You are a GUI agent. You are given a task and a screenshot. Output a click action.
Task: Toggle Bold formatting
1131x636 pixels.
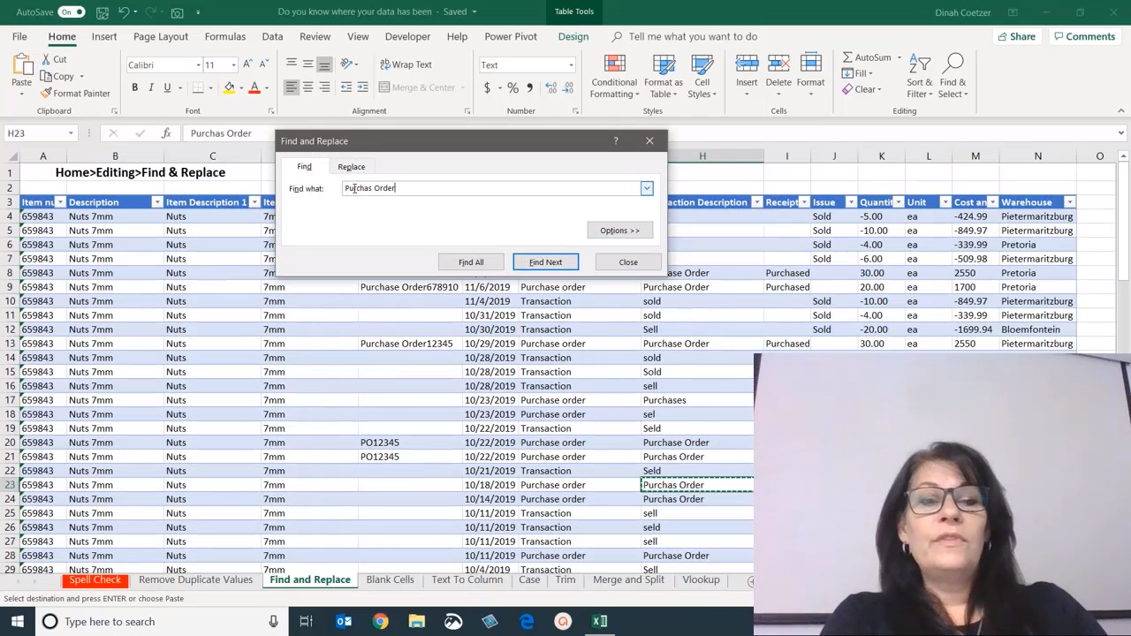(134, 87)
